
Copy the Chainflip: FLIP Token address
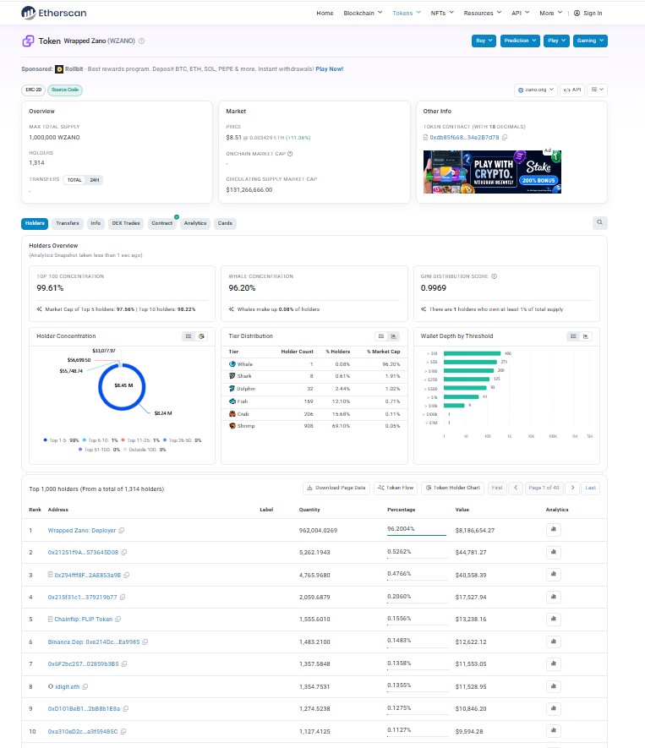tap(118, 620)
